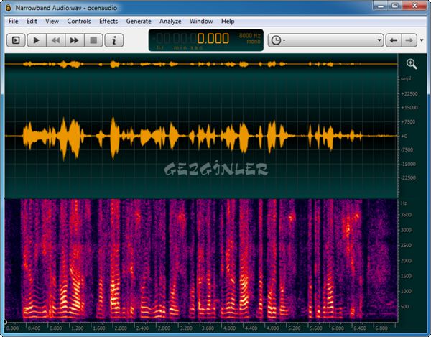Click the 6.000 mark on time ruler
The height and width of the screenshot is (337, 431).
click(x=338, y=328)
